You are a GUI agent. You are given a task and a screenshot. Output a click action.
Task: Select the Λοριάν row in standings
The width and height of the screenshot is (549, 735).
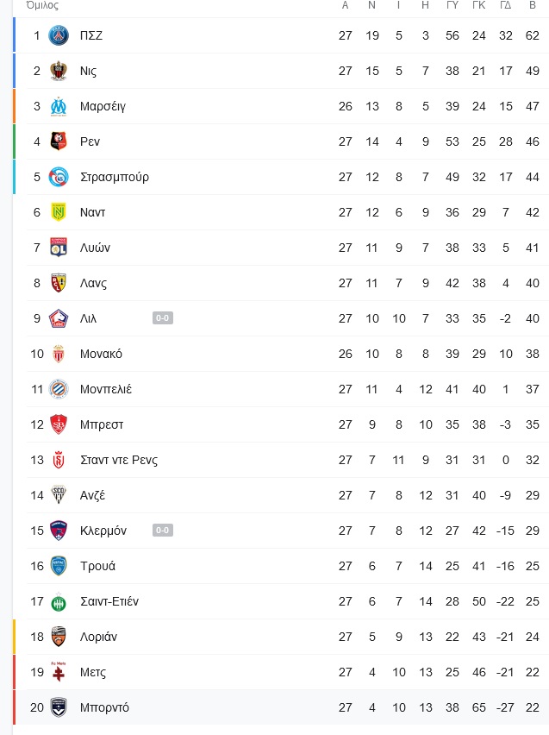(x=281, y=637)
